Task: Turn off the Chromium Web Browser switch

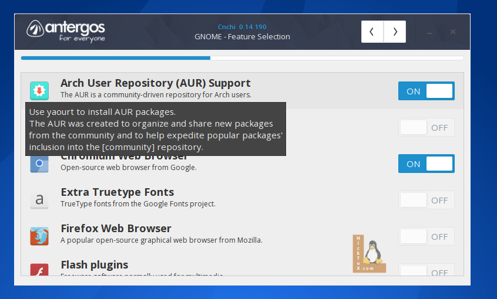Action: 426,164
